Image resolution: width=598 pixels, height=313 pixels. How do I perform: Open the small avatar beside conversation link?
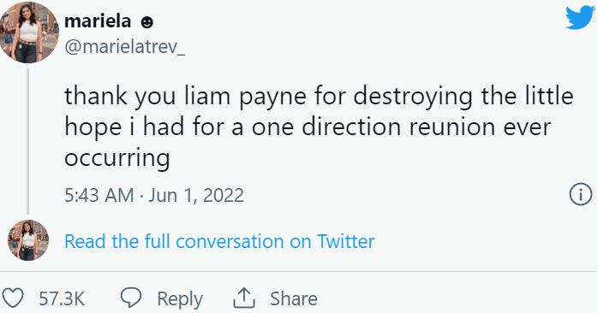click(28, 240)
